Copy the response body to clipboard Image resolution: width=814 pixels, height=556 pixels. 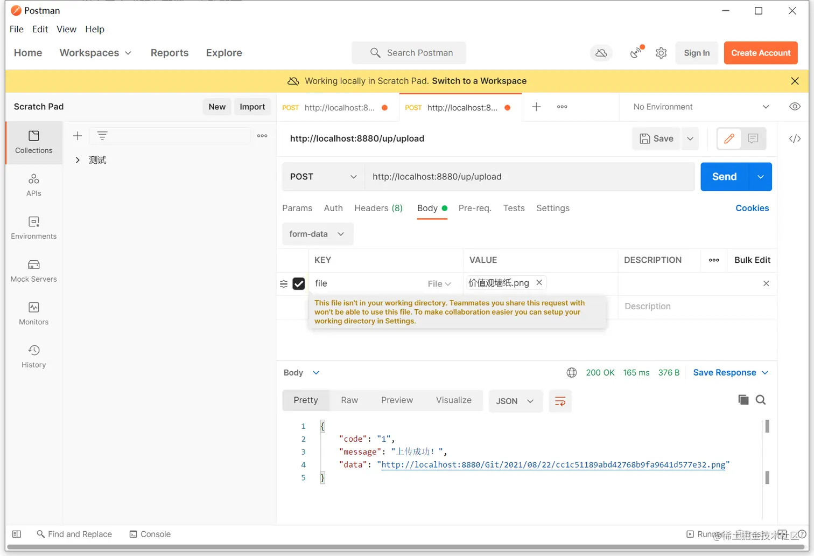click(x=743, y=400)
